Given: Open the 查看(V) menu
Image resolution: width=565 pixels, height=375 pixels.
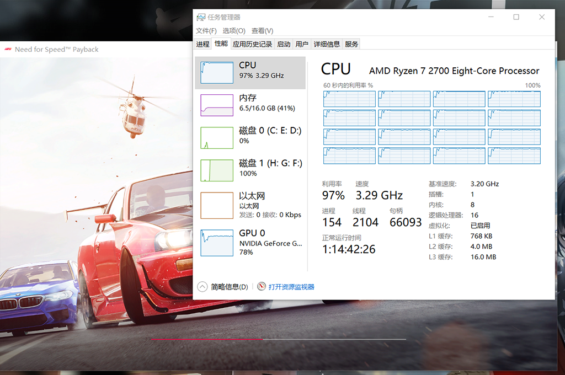Looking at the screenshot, I should click(262, 31).
